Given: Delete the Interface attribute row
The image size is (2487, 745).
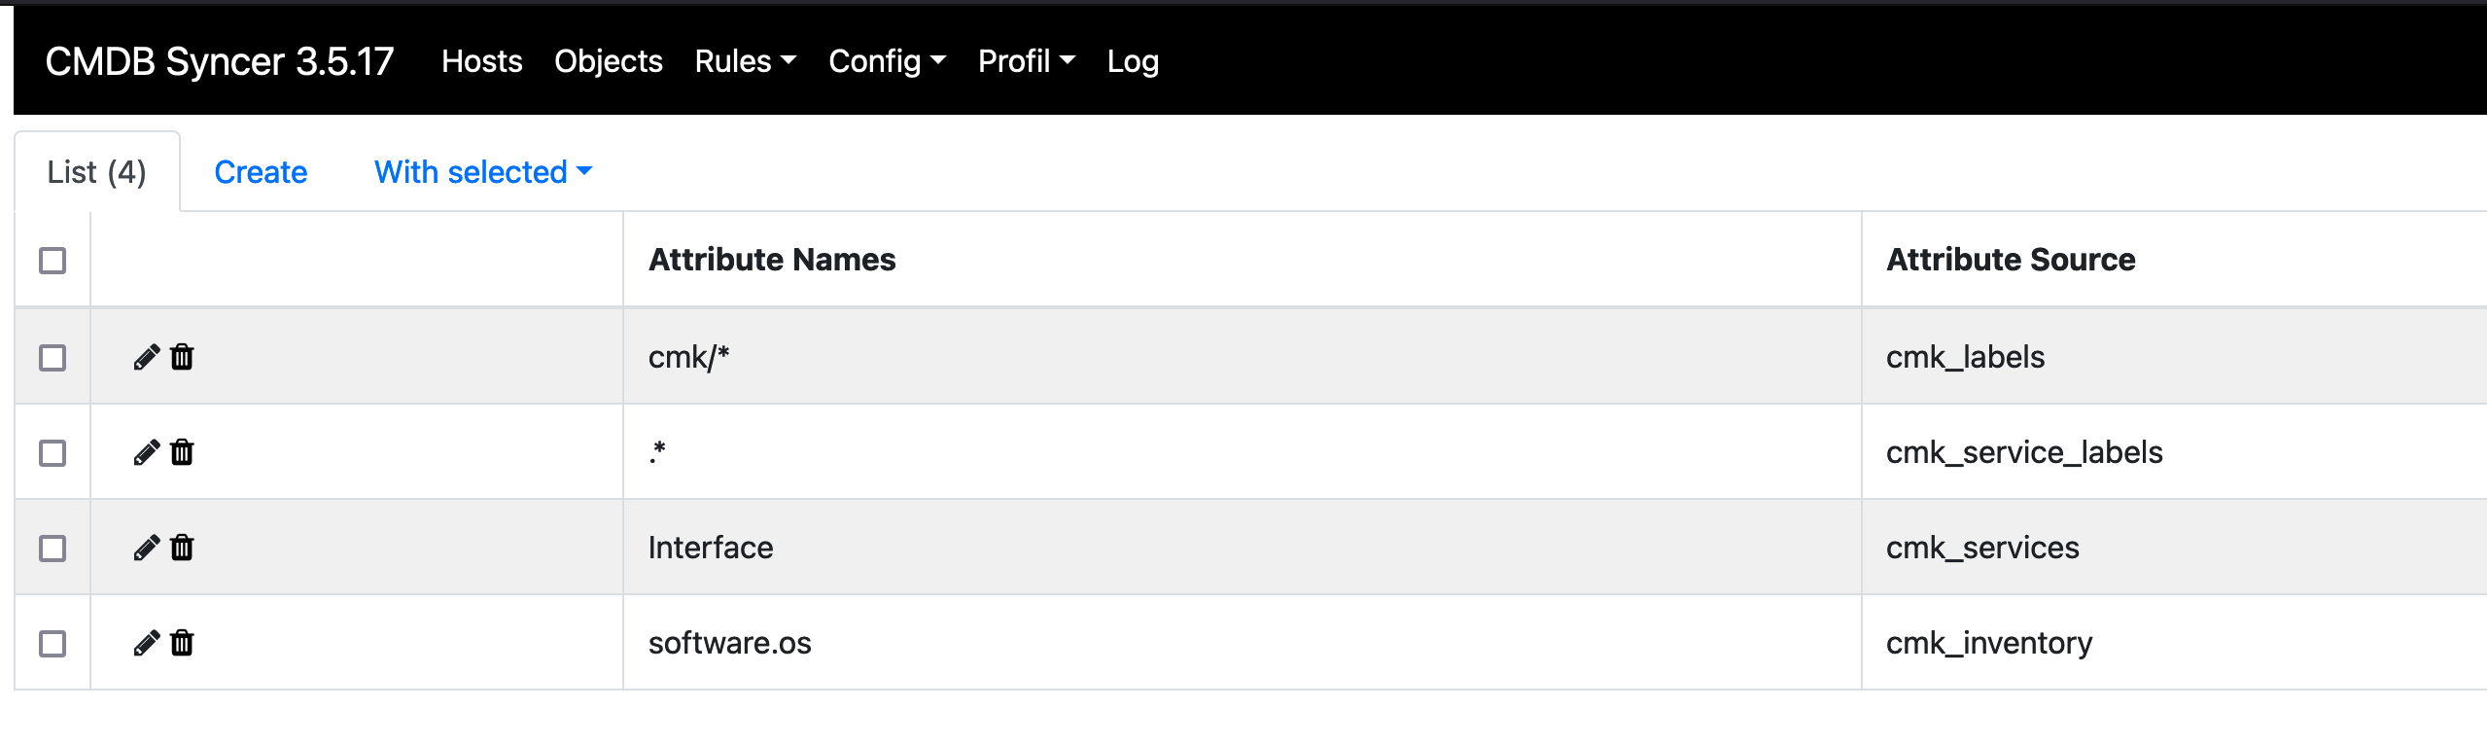Looking at the screenshot, I should coord(182,548).
